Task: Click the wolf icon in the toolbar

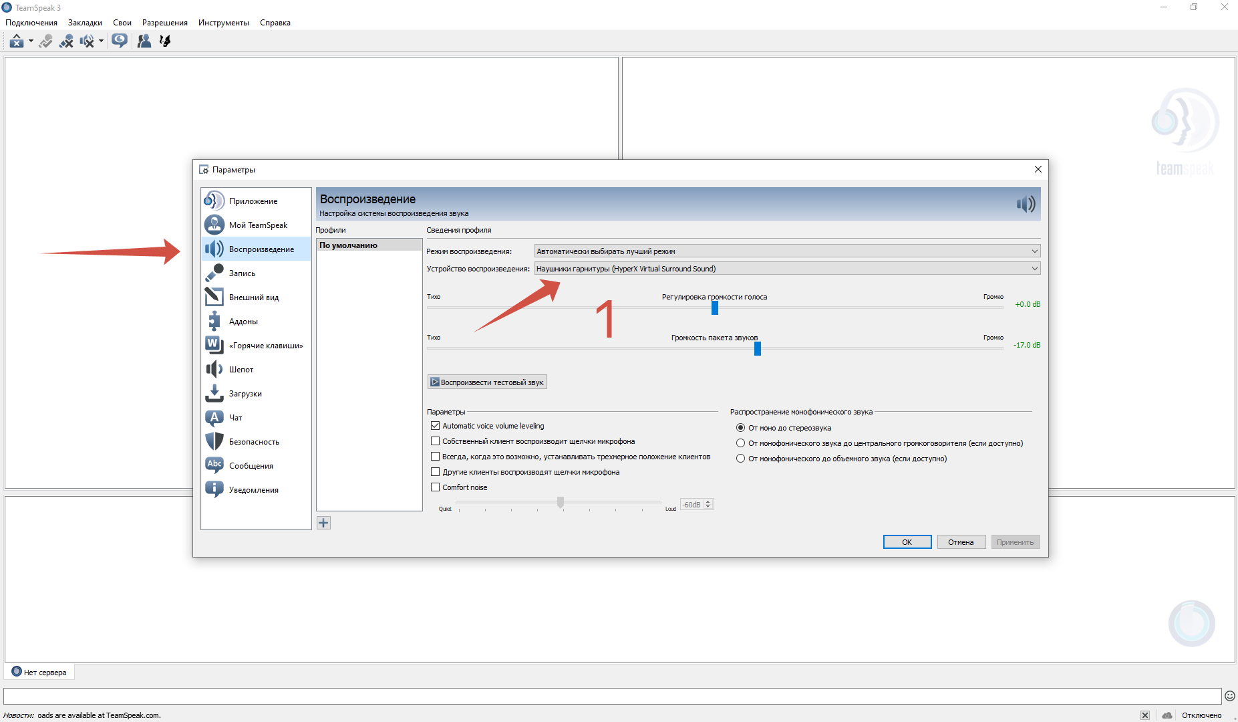Action: (x=165, y=41)
